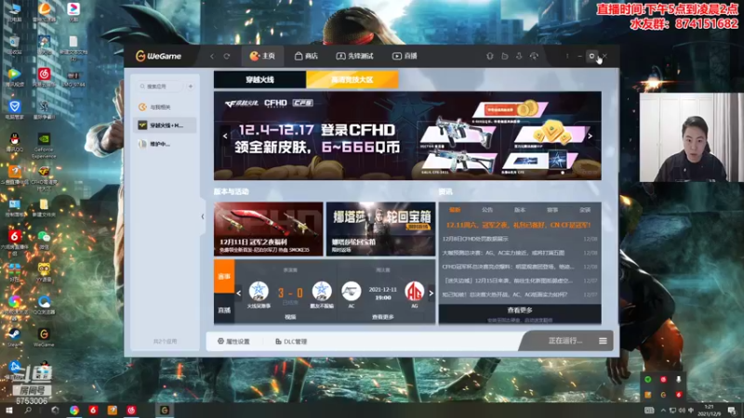This screenshot has width=744, height=418.
Task: Open the 先锋测试 tab
Action: 354,56
